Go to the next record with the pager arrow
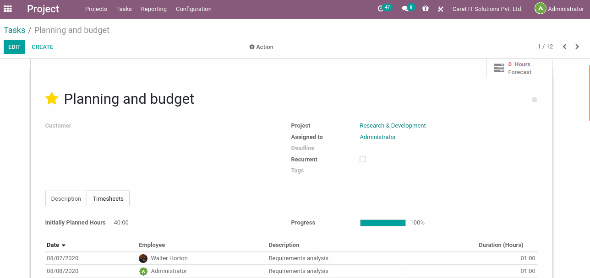 click(x=577, y=46)
